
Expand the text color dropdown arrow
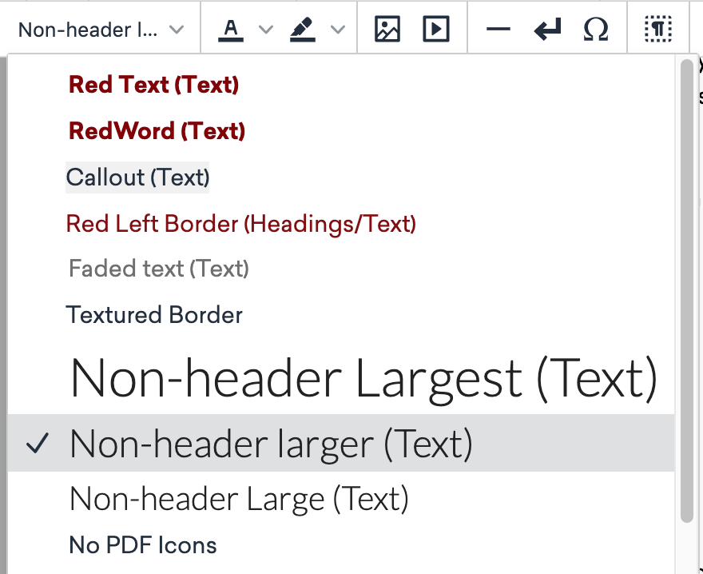tap(266, 30)
